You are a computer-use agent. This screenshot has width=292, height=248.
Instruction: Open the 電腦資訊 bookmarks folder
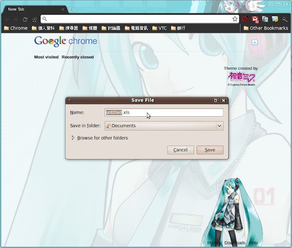[136, 28]
